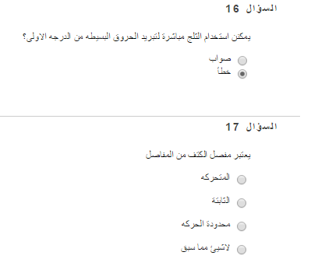Screen dimensions: 311x280
Task: Click the خطأ answer label text
Action: click(x=224, y=72)
